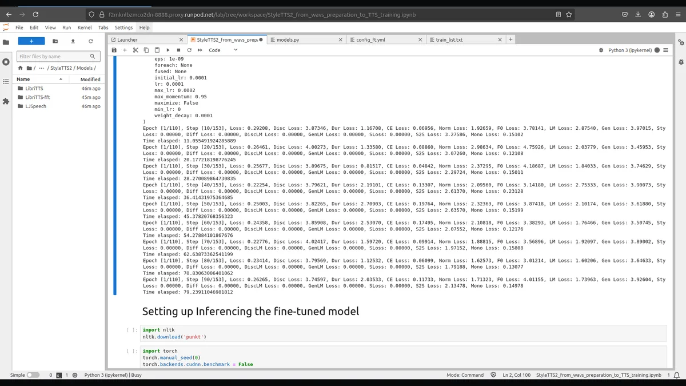Open the debugger panel in right sidebar
The width and height of the screenshot is (686, 386).
point(681,61)
